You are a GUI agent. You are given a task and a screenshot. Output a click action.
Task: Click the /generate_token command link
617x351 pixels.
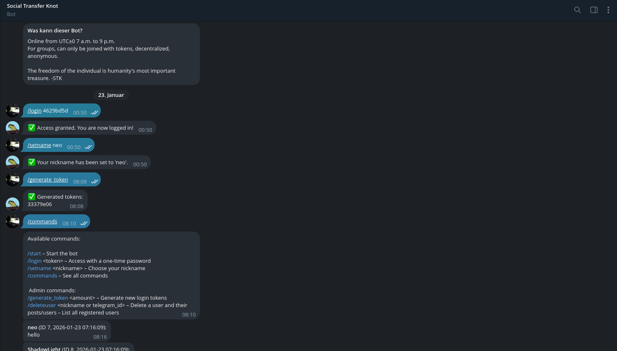click(48, 179)
